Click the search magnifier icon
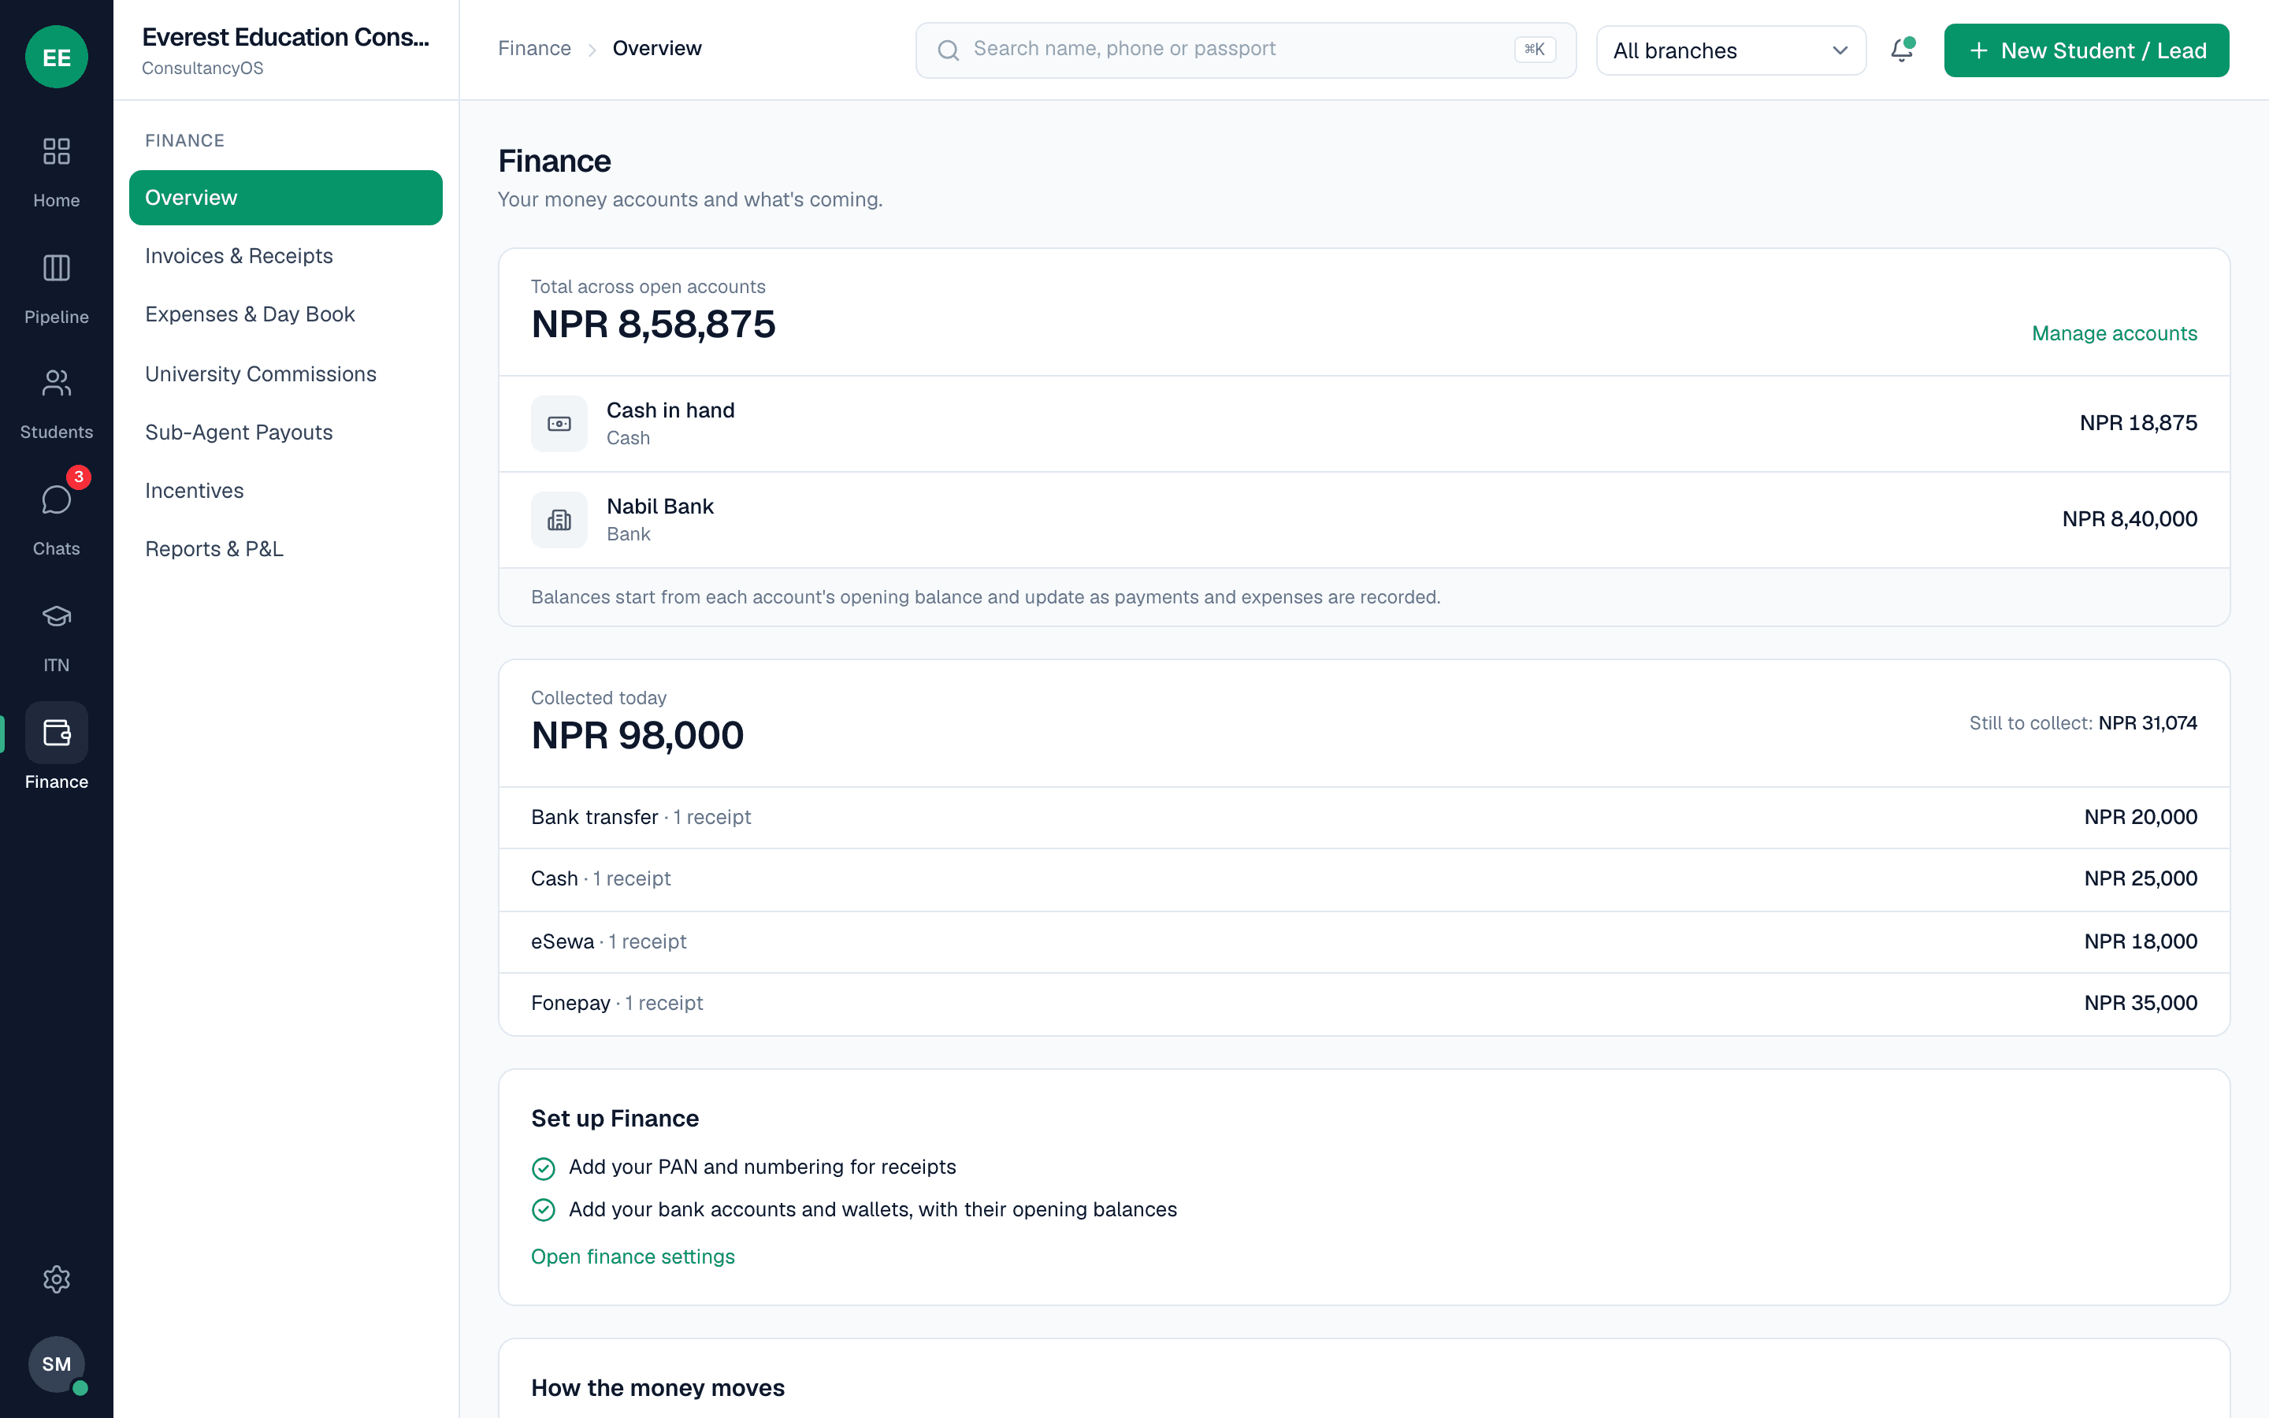Screen dimensions: 2269x1418 948,50
